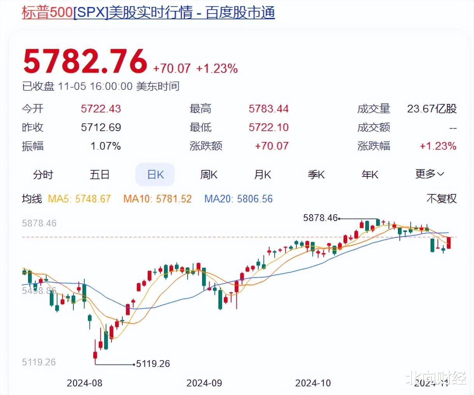Click the 均线 label
Screen dimensions: 474x395
click(32, 199)
